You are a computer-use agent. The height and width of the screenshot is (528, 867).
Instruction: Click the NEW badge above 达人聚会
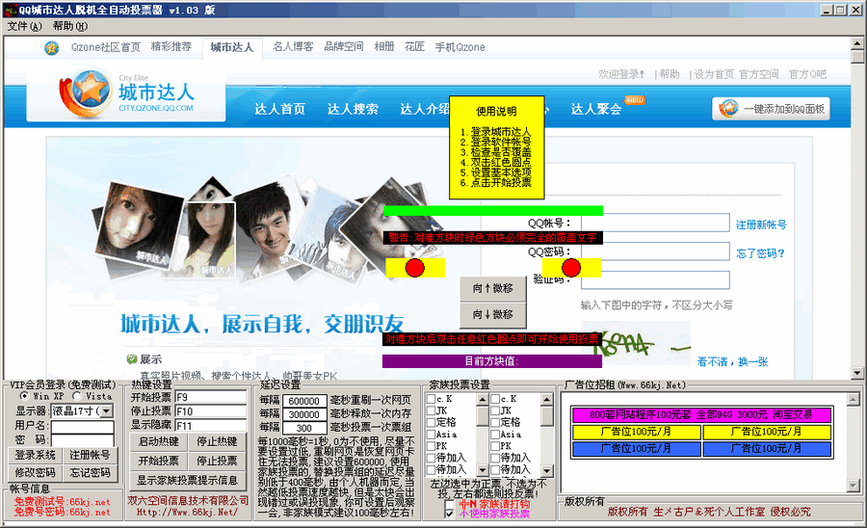(634, 100)
